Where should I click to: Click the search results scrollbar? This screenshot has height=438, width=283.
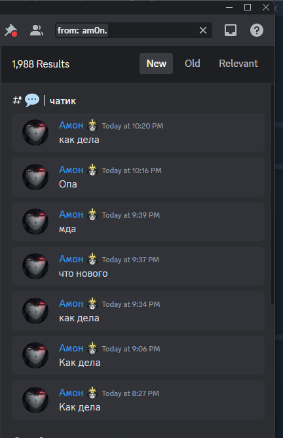click(273, 194)
